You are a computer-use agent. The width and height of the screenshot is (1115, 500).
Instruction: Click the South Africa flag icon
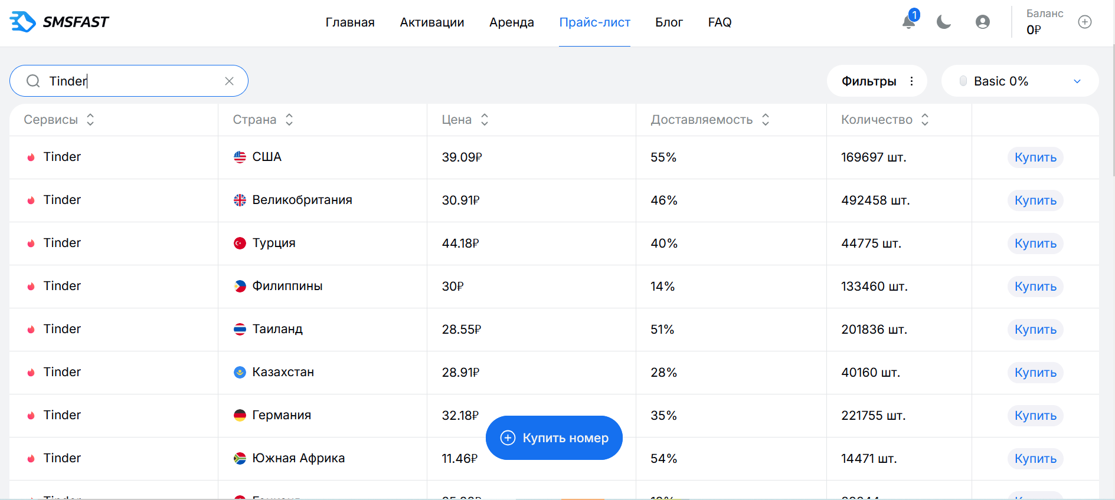click(240, 459)
